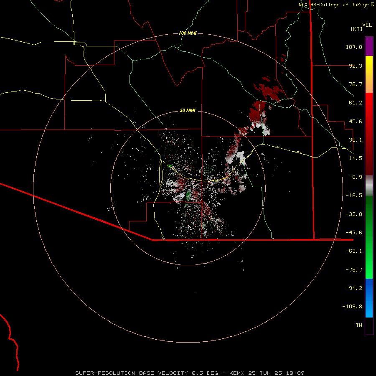Click the 100 NMI range ring label
The image size is (376, 376).
(x=188, y=33)
